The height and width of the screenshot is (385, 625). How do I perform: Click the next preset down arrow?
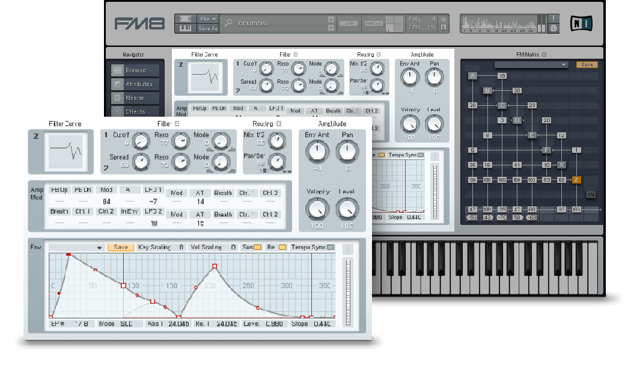[x=331, y=28]
